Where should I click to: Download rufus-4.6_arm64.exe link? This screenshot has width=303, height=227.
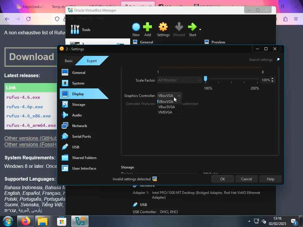[x=31, y=125]
